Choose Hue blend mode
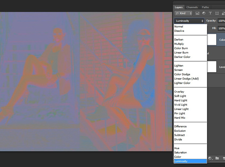This screenshot has width=225, height=167. (190, 148)
